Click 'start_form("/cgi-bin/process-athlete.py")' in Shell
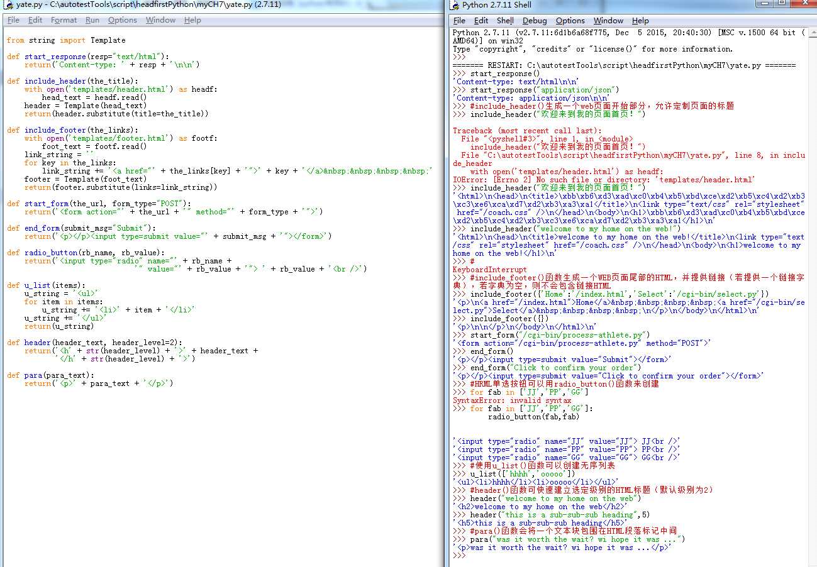Viewport: 817px width, 567px height. 560,335
